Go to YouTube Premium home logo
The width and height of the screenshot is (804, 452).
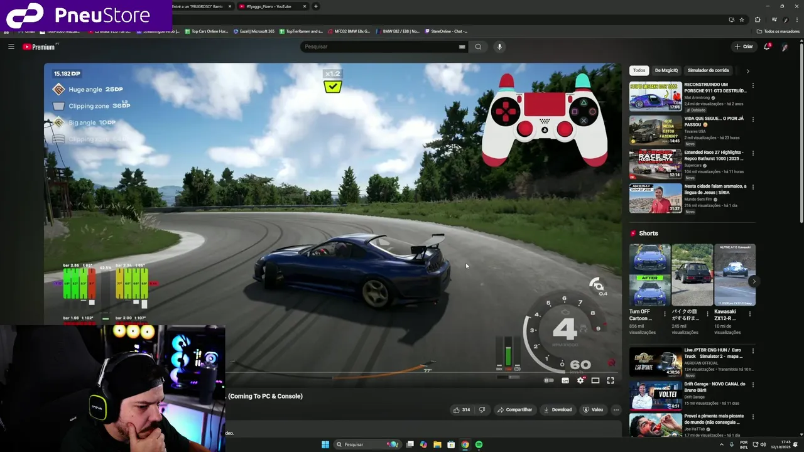coord(40,47)
